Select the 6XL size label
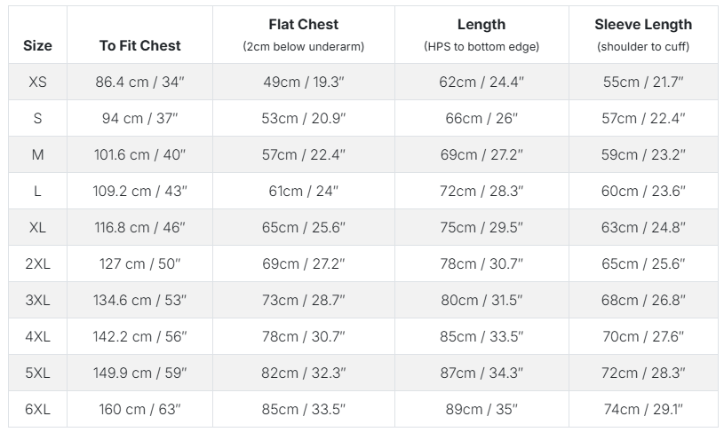 37,410
